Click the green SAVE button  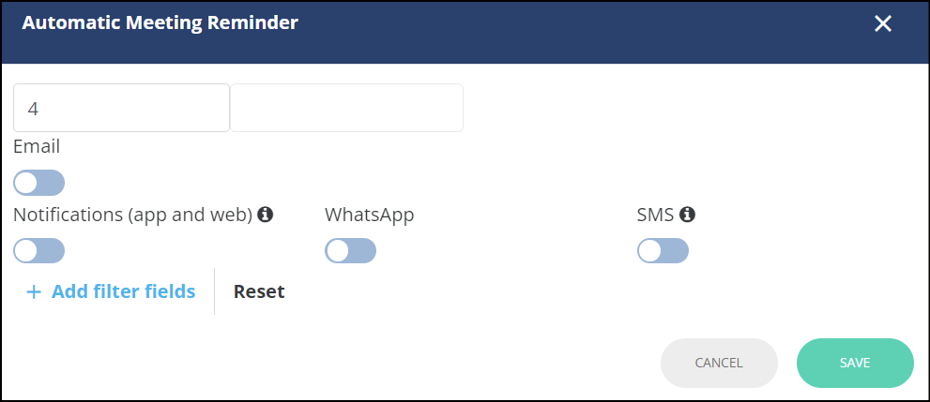click(855, 363)
